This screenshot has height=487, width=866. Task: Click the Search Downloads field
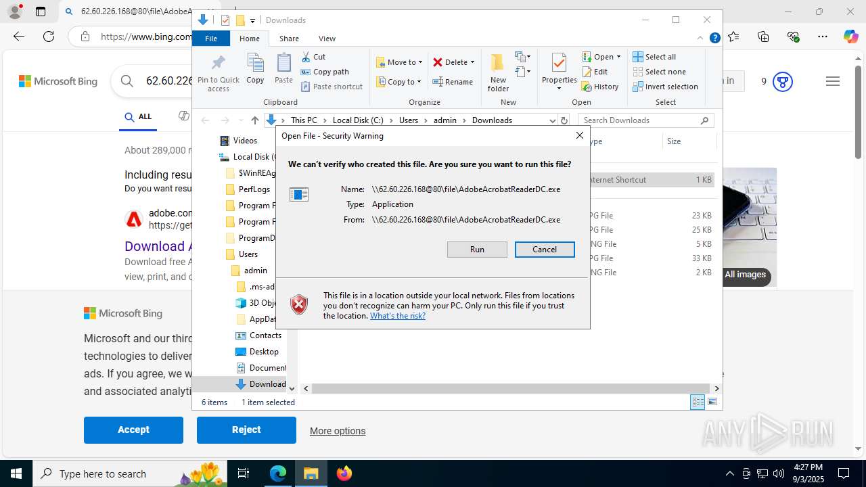tap(645, 120)
